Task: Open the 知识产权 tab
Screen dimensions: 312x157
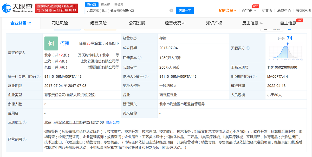Action: pyautogui.click(x=214, y=23)
